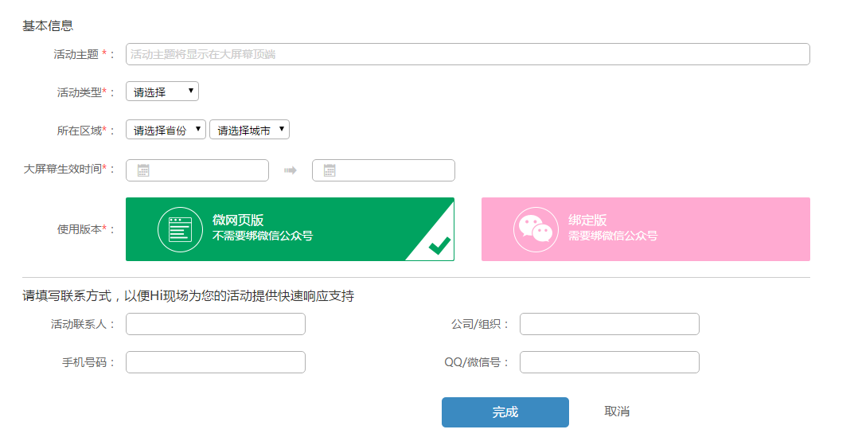Viewport: 858px width, 441px height.
Task: Open the 请选择城市 city dropdown
Action: [x=249, y=130]
